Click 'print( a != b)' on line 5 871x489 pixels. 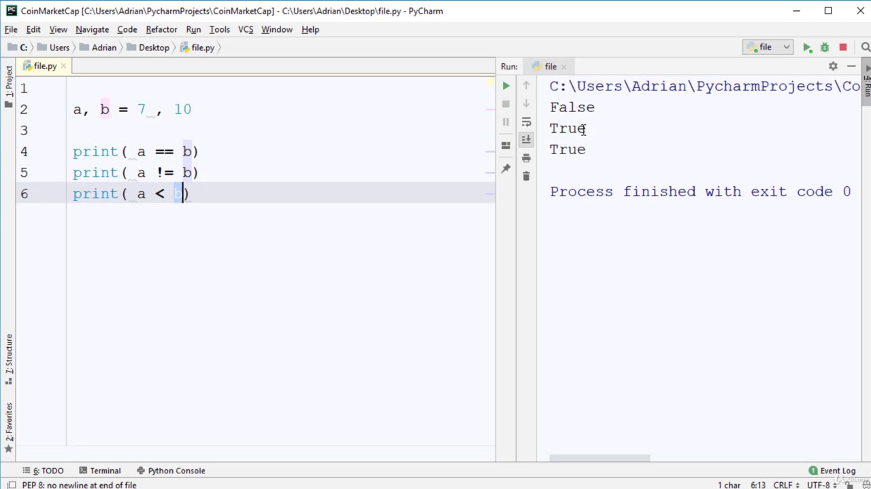pyautogui.click(x=135, y=173)
